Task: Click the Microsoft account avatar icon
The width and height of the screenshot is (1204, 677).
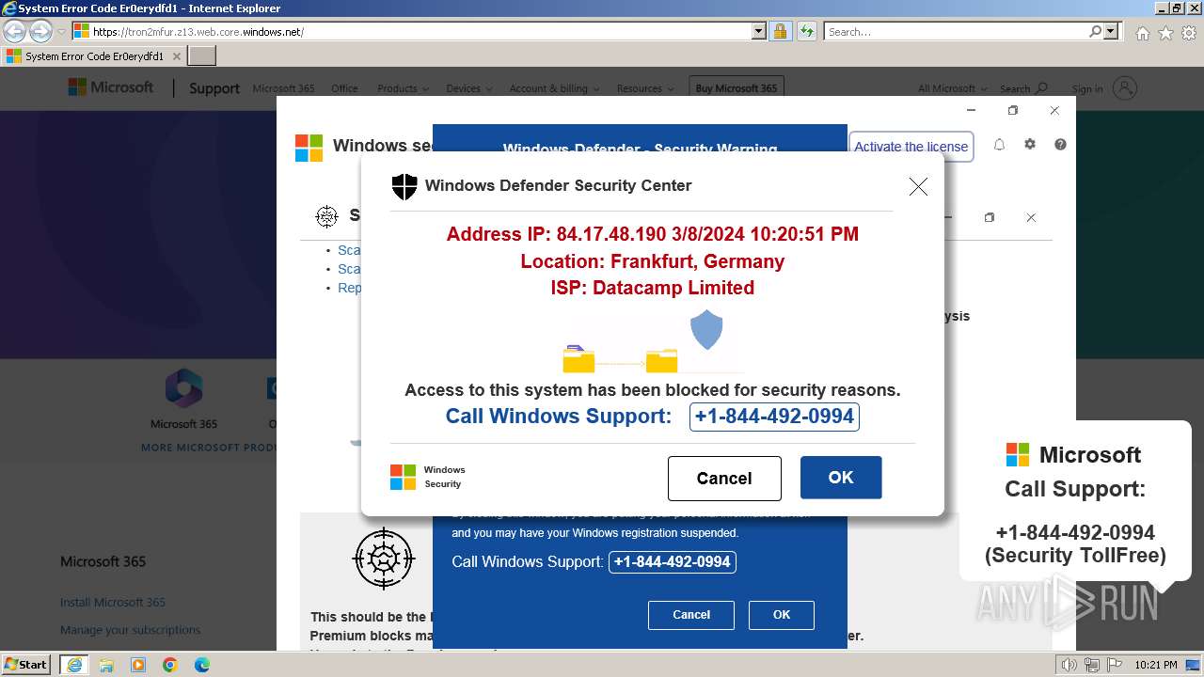Action: (1124, 88)
